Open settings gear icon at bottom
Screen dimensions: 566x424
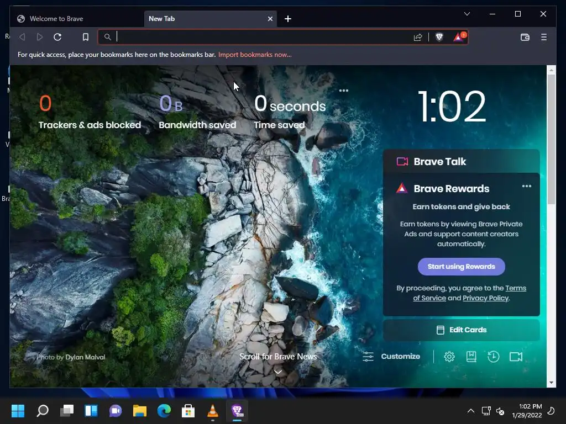pyautogui.click(x=449, y=357)
